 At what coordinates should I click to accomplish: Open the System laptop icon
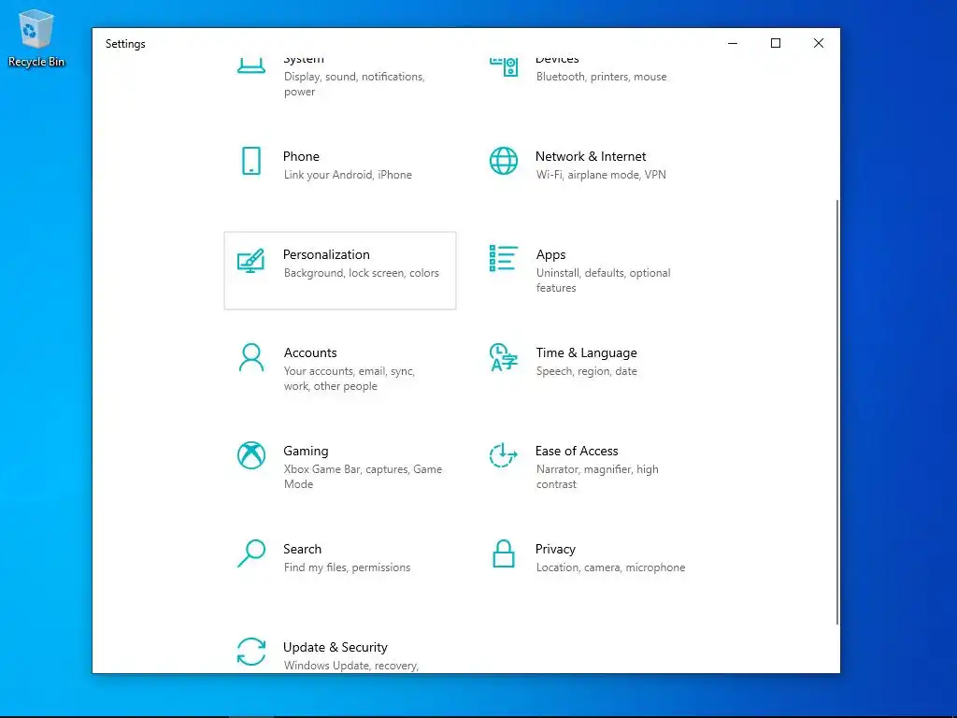(250, 65)
